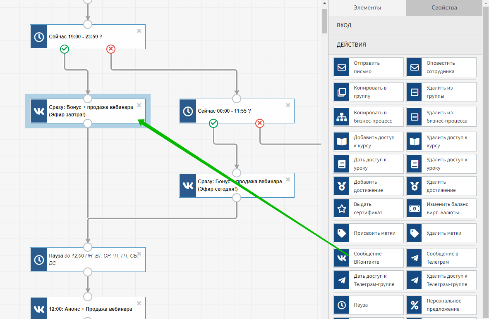Click output connector under Эфир завтра block
Screen dimensions: 489x319
[x=88, y=123]
